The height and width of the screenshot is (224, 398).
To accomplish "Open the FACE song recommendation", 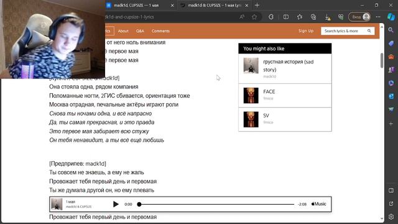I will coord(269,91).
